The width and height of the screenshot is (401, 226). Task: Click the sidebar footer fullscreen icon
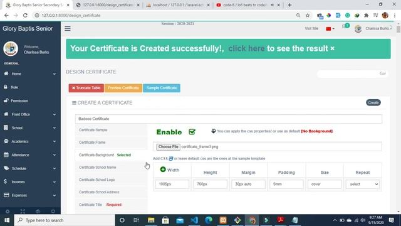pos(23,212)
